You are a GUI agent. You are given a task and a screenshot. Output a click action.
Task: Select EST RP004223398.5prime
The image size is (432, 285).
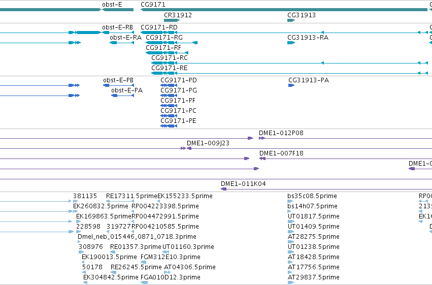click(x=165, y=206)
